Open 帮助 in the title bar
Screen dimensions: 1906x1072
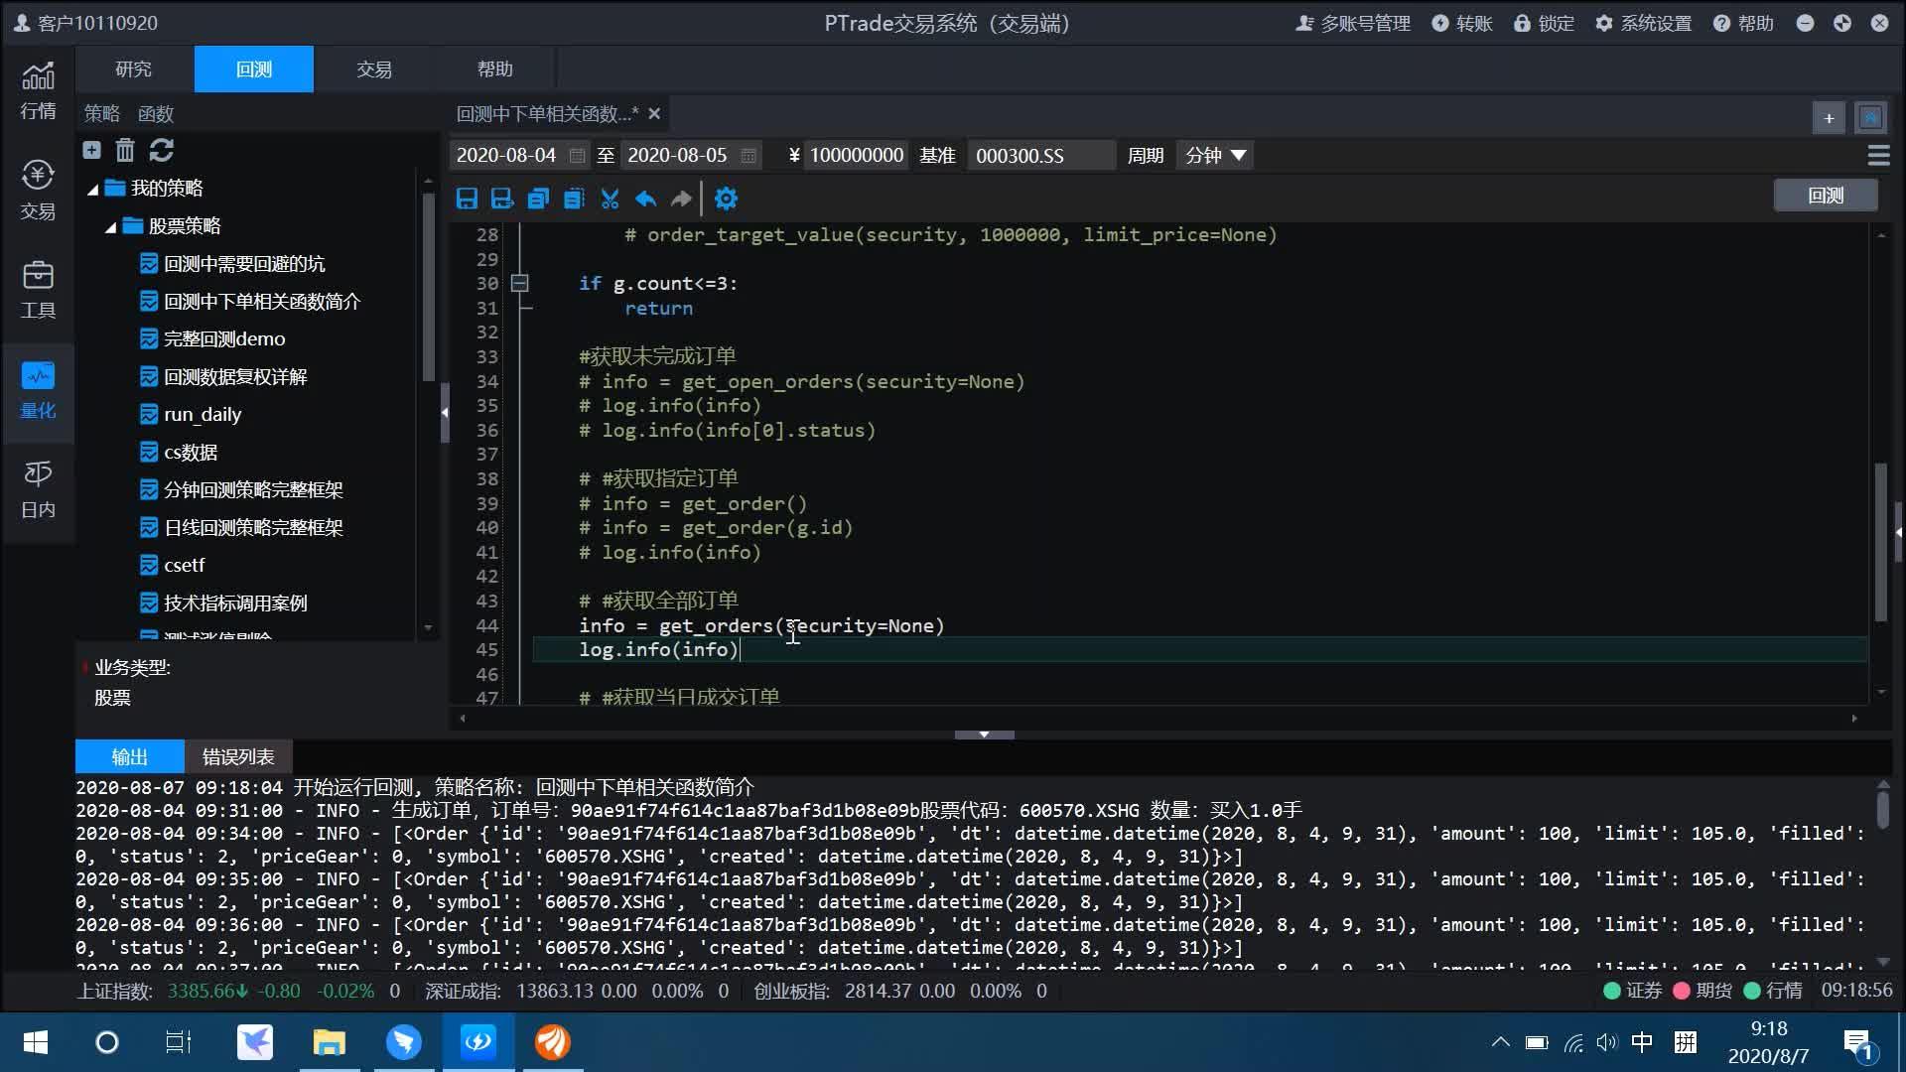tap(1743, 23)
